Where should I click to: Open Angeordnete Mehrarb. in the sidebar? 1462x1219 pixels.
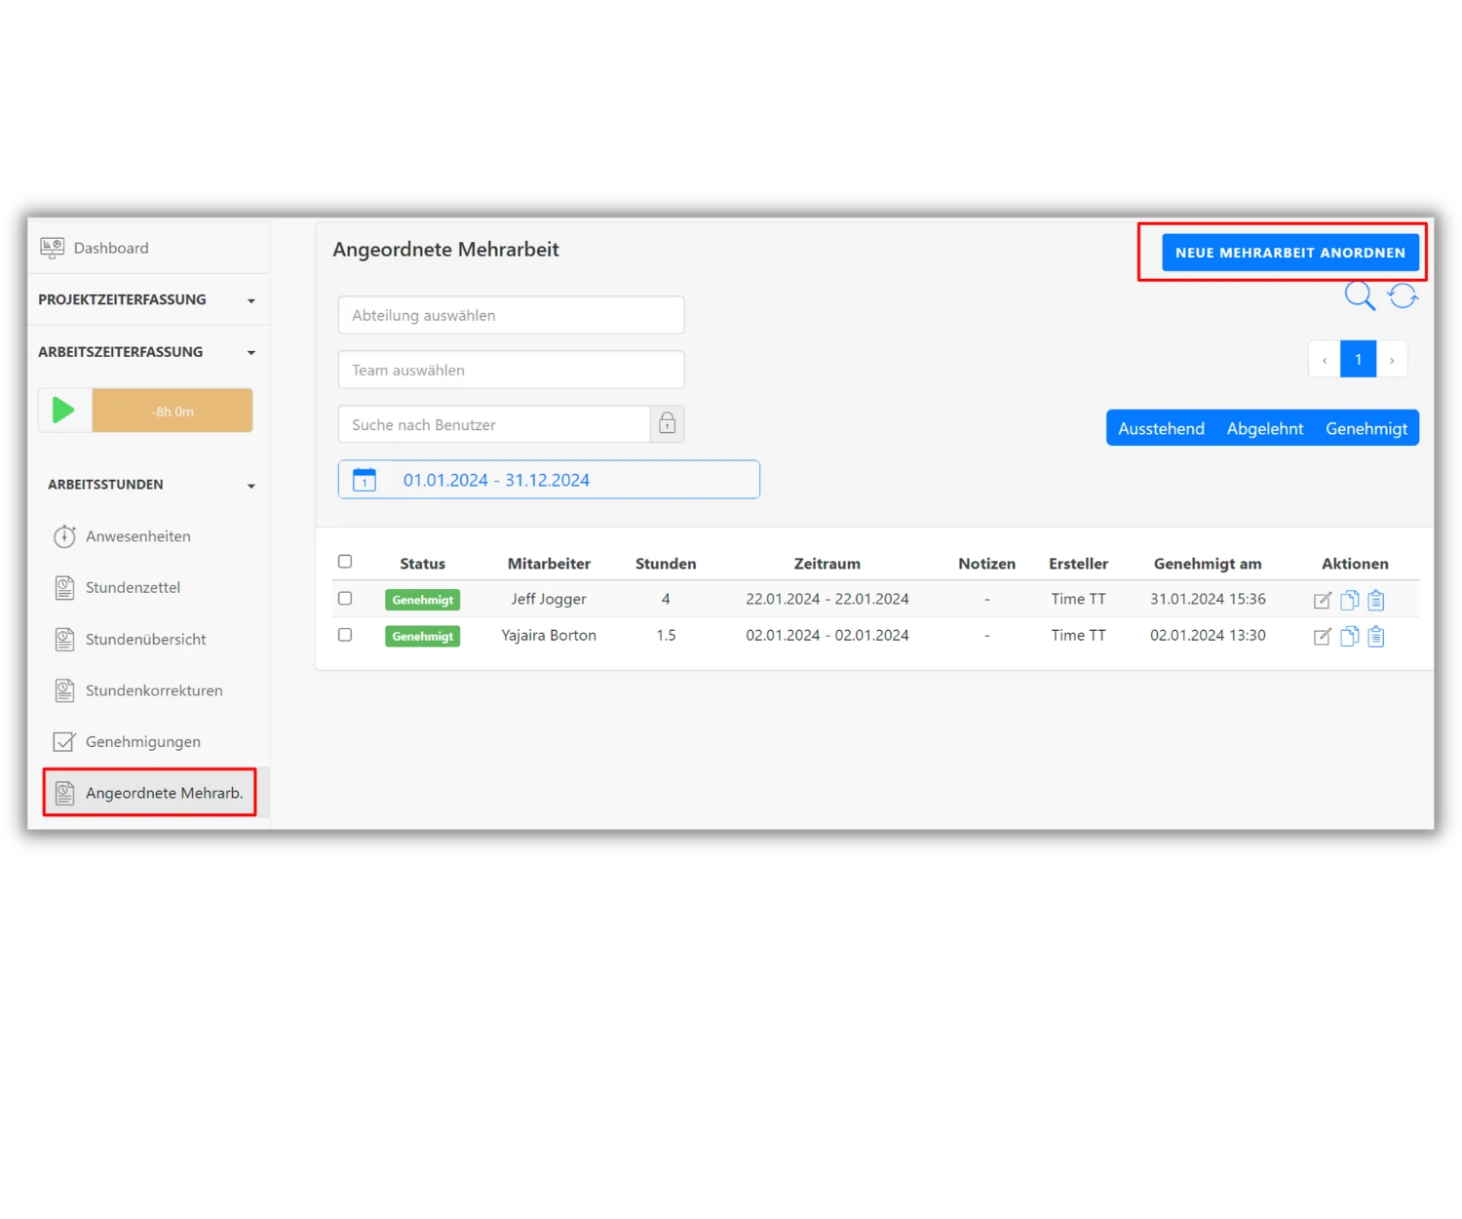point(164,792)
